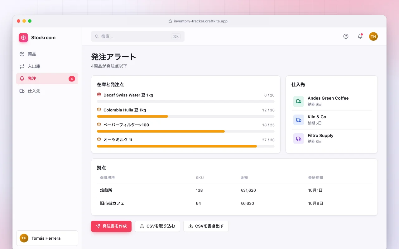Click the box icon beside Colombia Huila

[99, 110]
